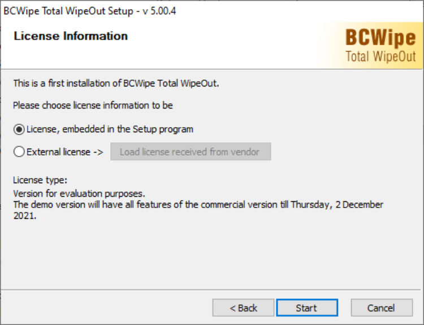Click the Thursday, 2 December date text
The image size is (424, 325).
[337, 205]
